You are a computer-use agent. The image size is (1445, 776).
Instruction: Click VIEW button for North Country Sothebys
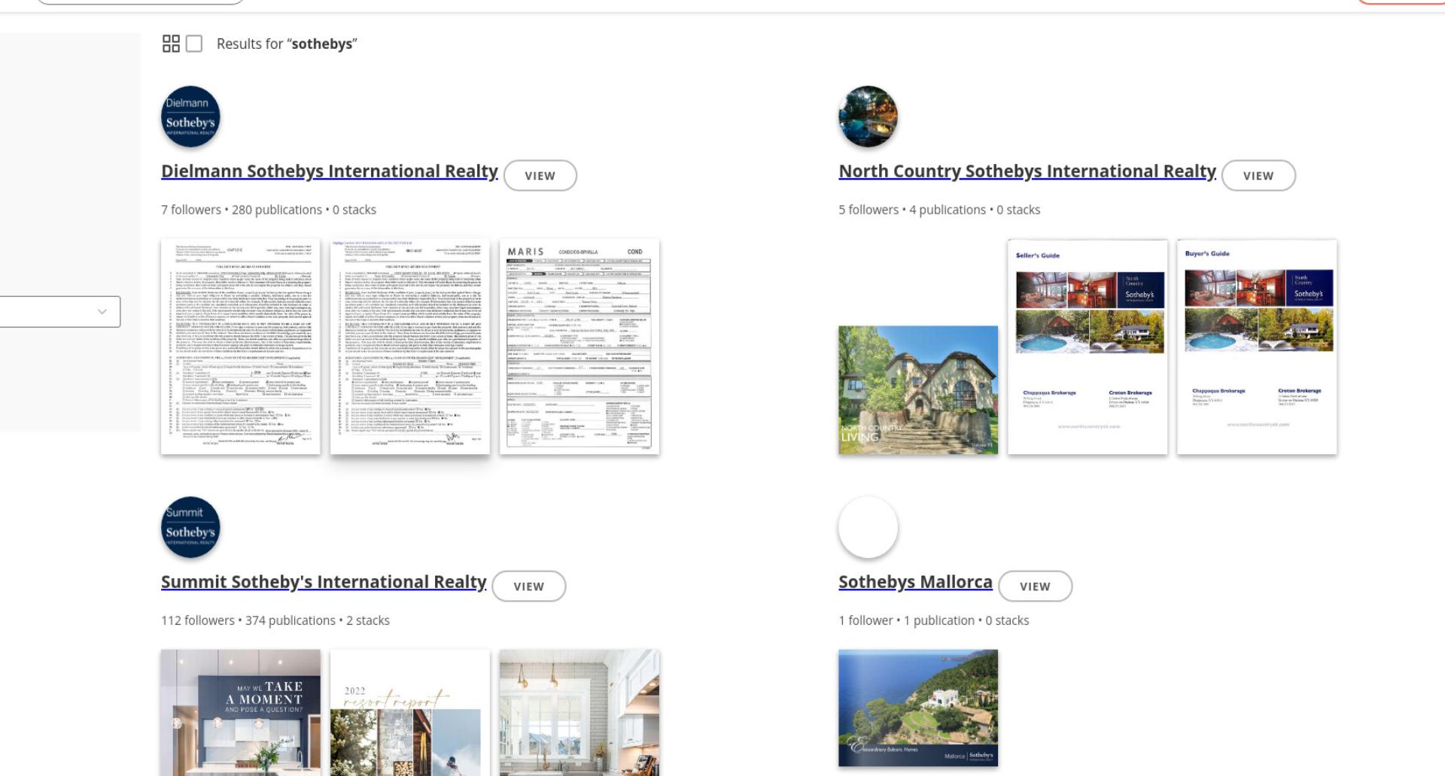[1258, 175]
